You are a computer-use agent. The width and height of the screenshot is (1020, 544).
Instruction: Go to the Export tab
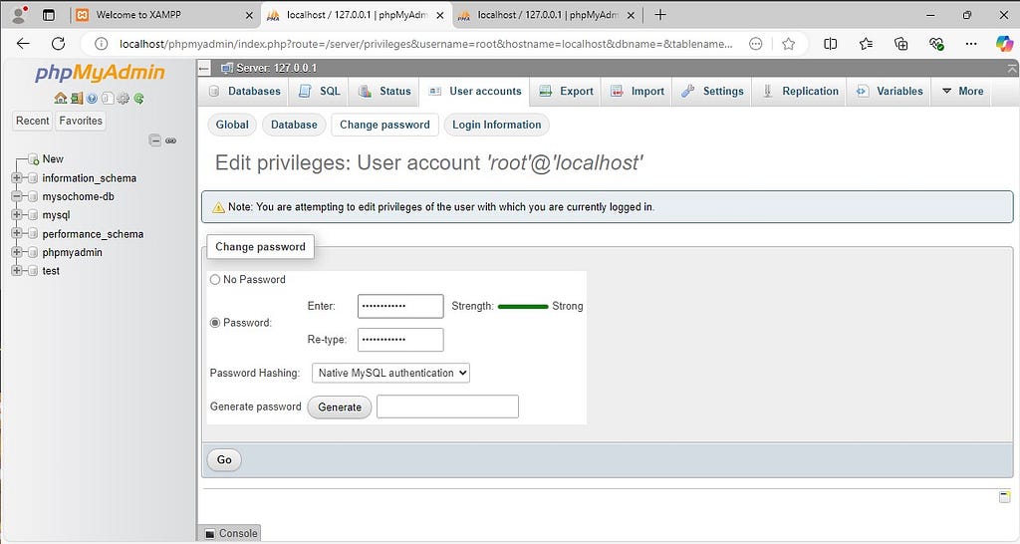tap(566, 91)
